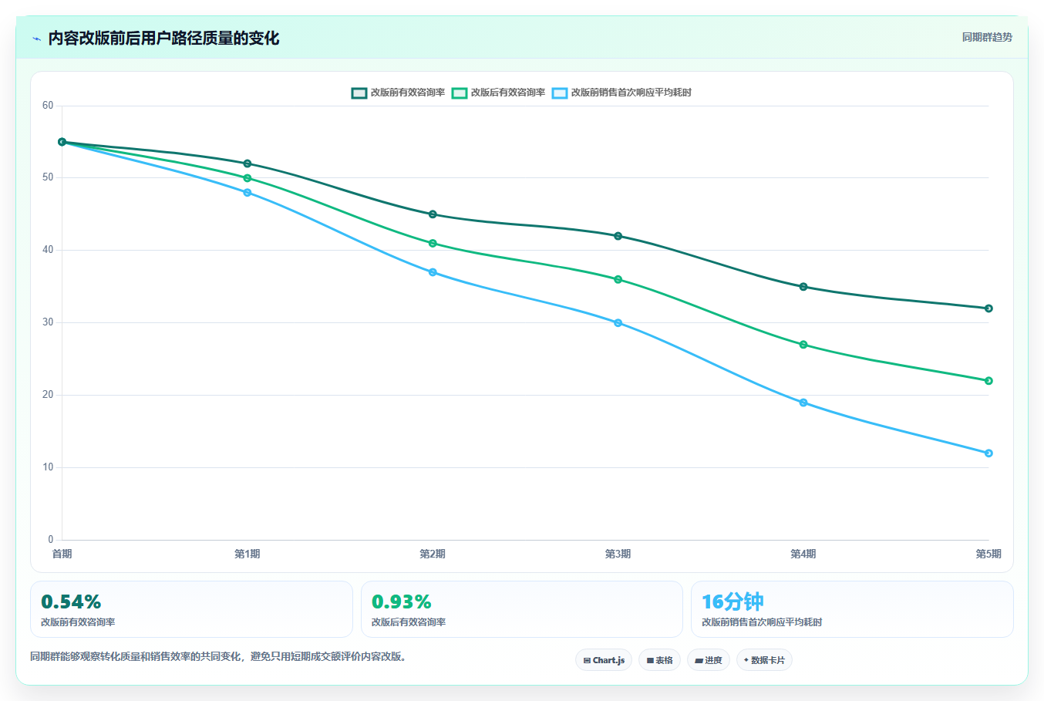Click the y-axis label 50
Screen dimensions: 1044x701
48,177
